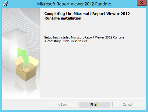Click the empty gray area of the dialog
148x112 pixels.
click(93, 70)
